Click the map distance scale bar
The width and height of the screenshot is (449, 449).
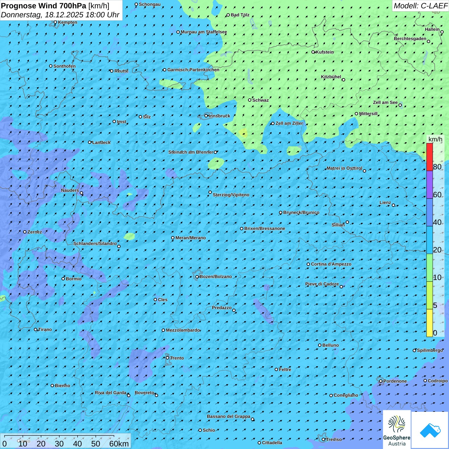[59, 436]
